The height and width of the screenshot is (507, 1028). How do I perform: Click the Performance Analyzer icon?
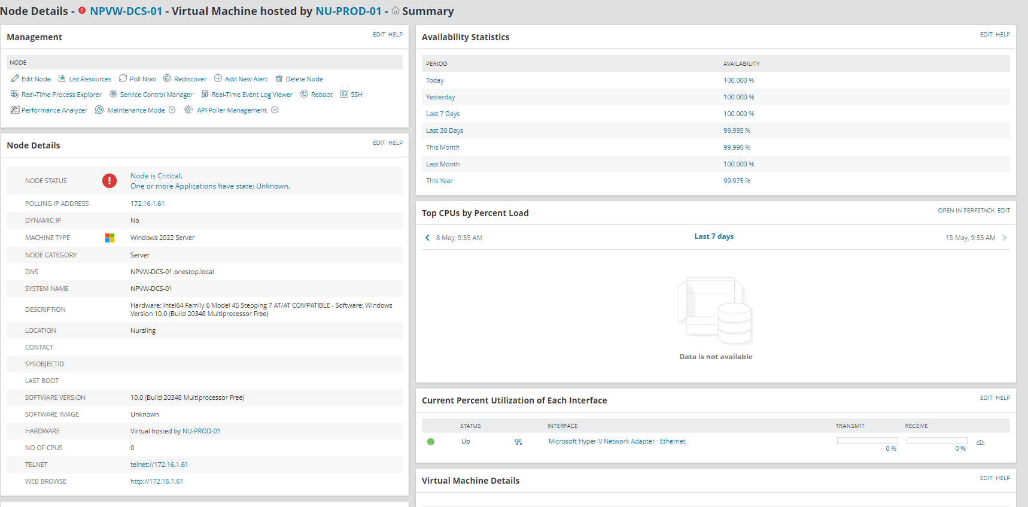click(15, 110)
